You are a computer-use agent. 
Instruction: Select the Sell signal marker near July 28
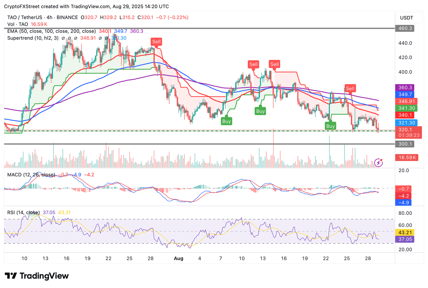coord(156,42)
